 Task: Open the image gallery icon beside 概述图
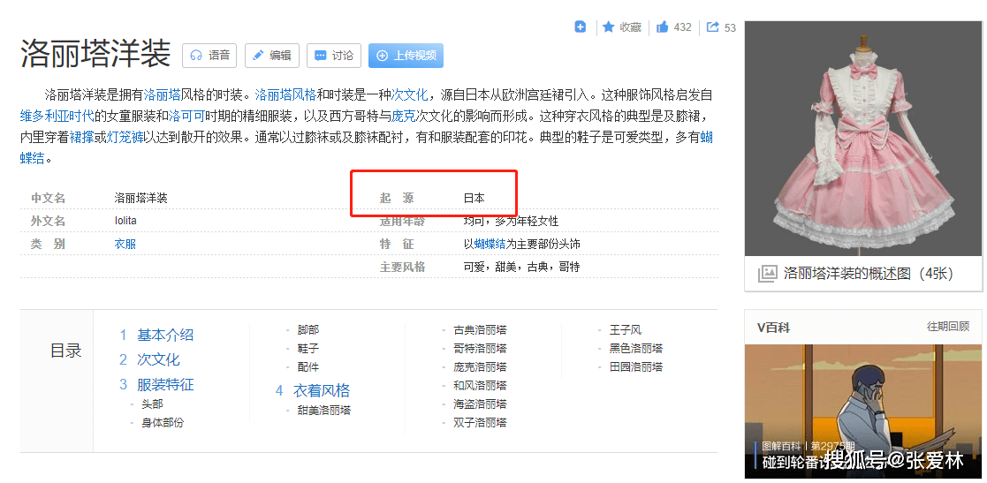tap(767, 274)
